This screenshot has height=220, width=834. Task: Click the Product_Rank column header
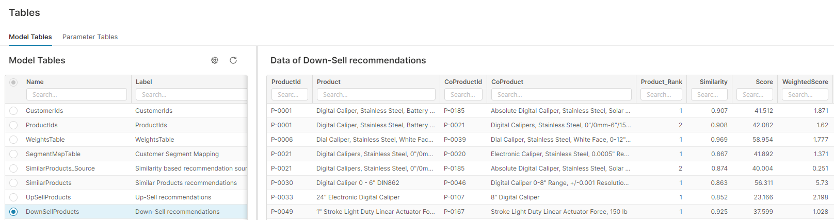[x=661, y=82]
